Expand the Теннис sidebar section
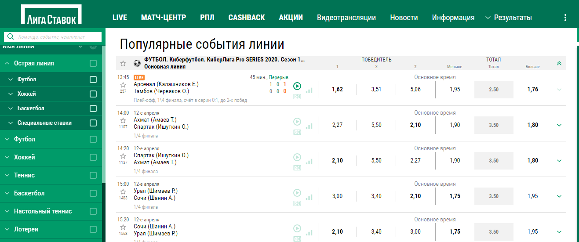The width and height of the screenshot is (579, 242). [7, 175]
